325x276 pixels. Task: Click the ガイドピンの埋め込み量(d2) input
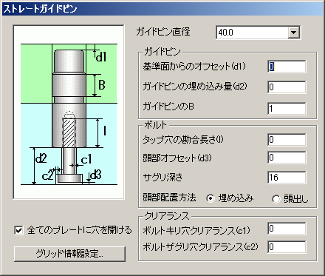click(287, 87)
